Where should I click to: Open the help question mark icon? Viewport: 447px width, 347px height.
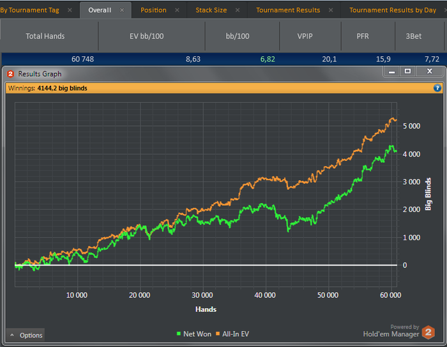point(437,88)
